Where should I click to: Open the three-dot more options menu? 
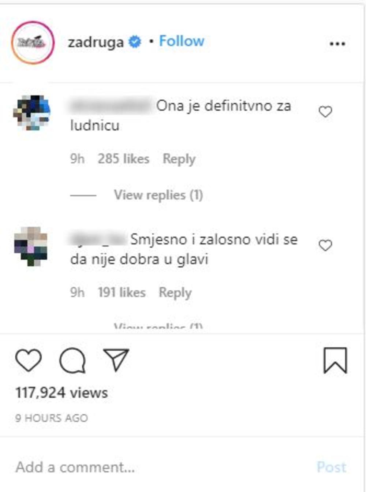pos(337,44)
